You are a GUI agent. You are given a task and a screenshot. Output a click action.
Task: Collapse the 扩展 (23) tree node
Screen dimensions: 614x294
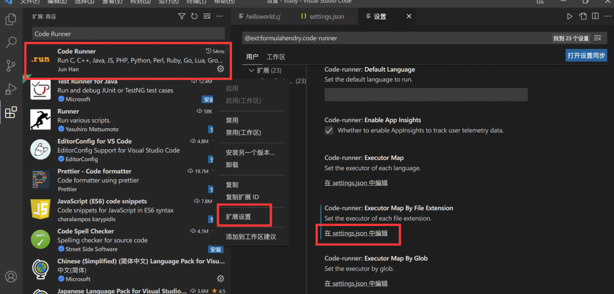pos(251,71)
